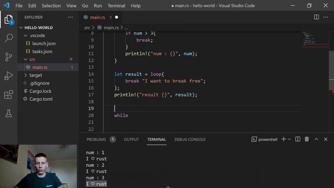Click the Cargo.lock file icon
Image resolution: width=334 pixels, height=188 pixels.
tap(26, 91)
